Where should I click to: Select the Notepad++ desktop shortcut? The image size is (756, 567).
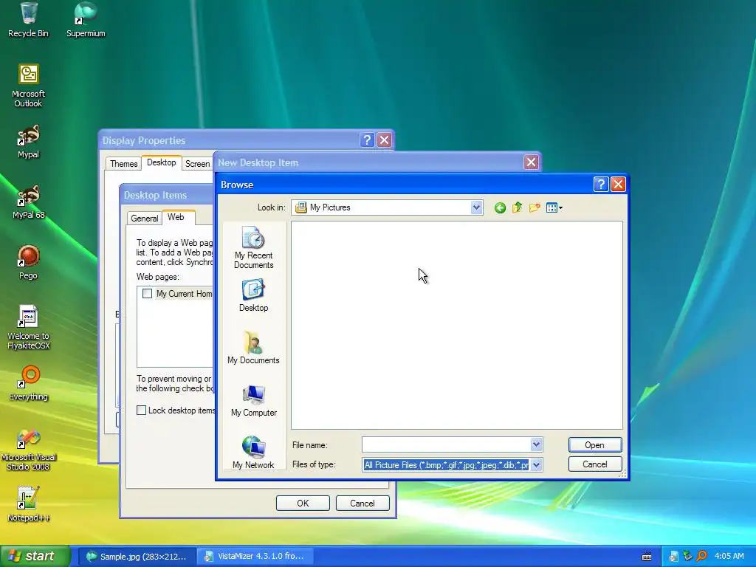(28, 504)
